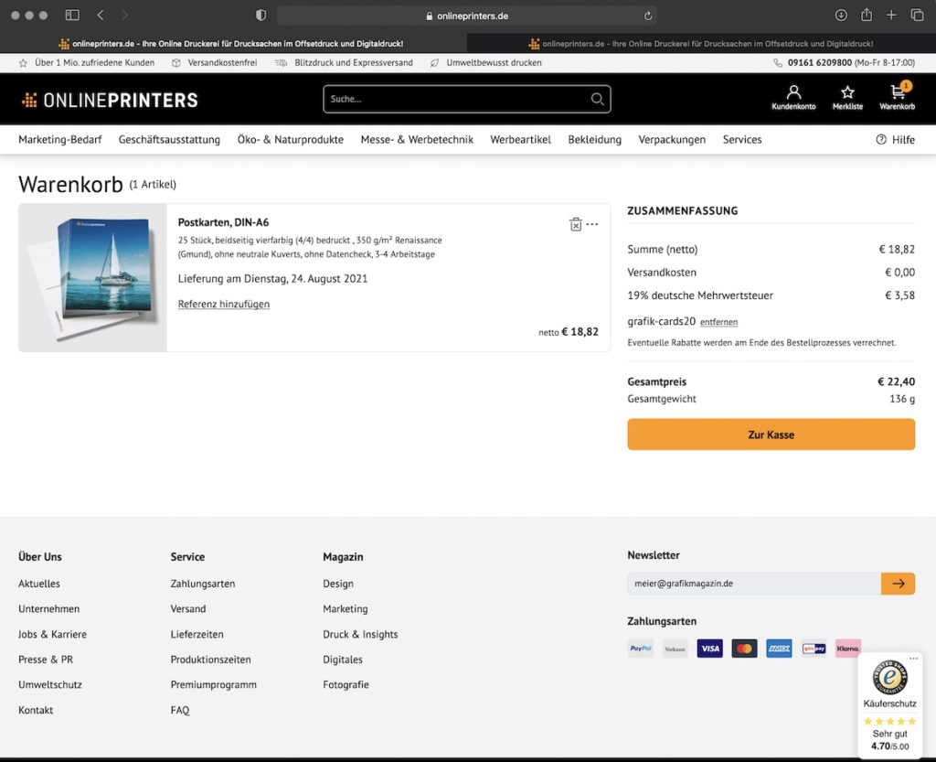Open a new tab with the plus icon
The height and width of the screenshot is (762, 936).
click(x=891, y=15)
